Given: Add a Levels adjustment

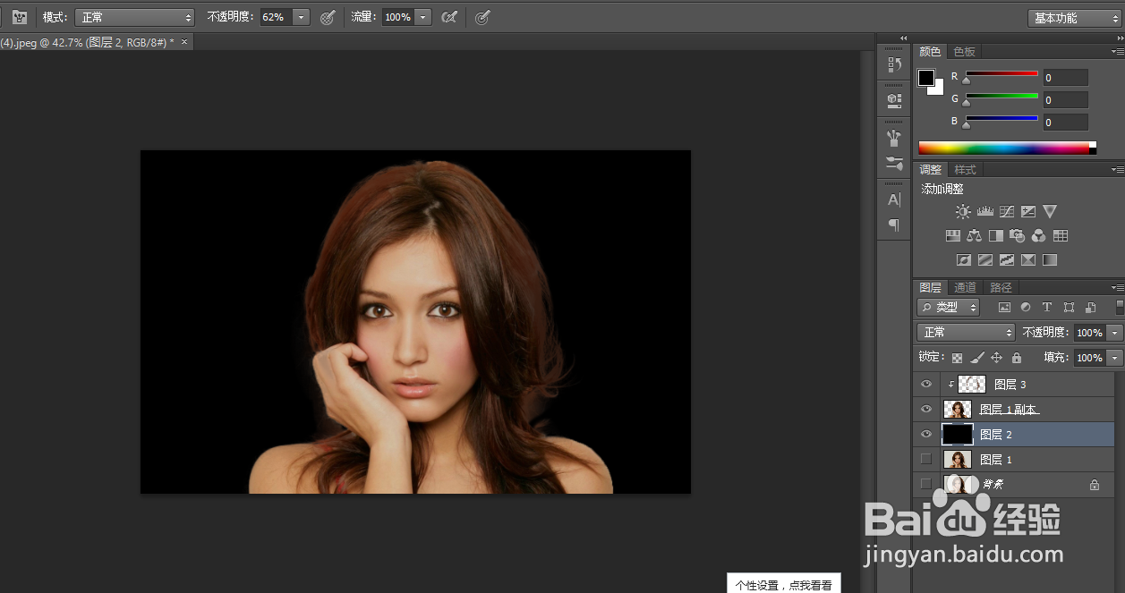Looking at the screenshot, I should (x=985, y=212).
